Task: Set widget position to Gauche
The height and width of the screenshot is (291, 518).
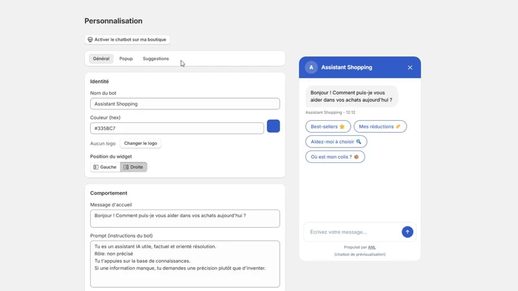Action: (x=105, y=167)
